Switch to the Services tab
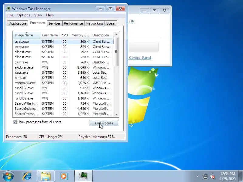The width and height of the screenshot is (243, 182). [x=54, y=23]
